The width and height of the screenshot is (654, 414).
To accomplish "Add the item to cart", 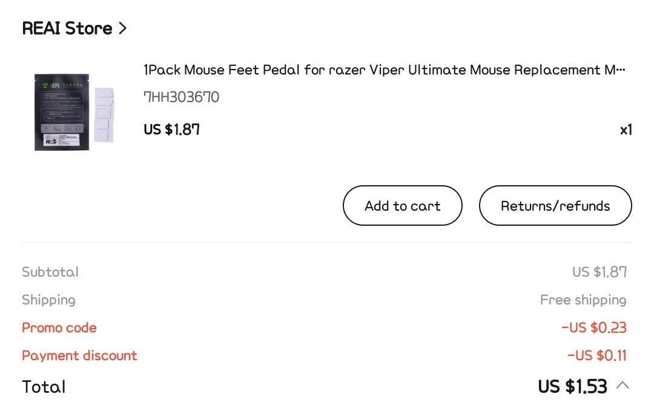I will click(403, 206).
